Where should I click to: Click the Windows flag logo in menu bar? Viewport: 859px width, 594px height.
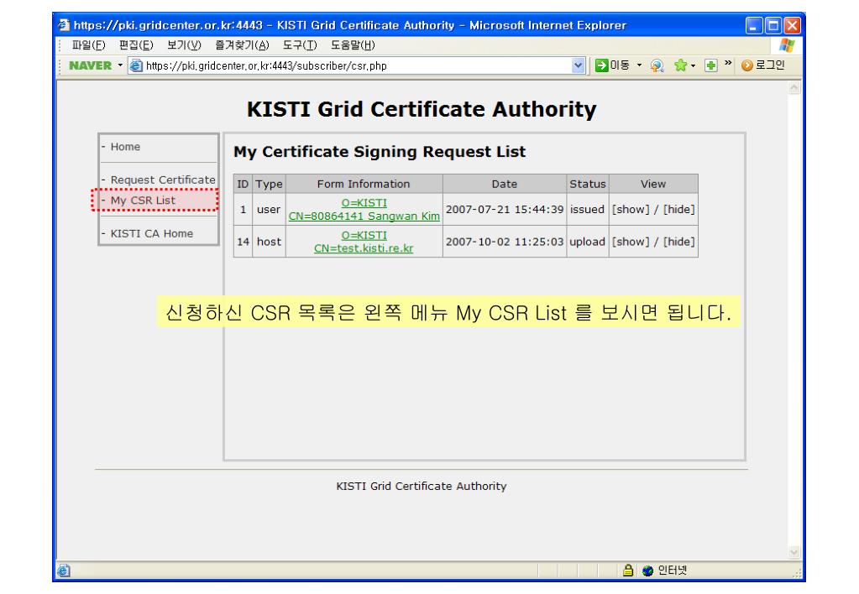(788, 45)
